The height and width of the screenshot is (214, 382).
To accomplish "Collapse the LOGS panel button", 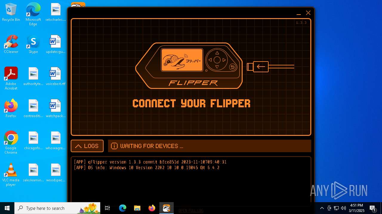I will click(87, 146).
